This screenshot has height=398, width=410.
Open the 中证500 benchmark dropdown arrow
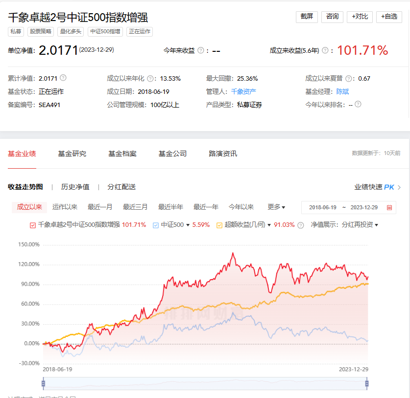[x=188, y=225]
